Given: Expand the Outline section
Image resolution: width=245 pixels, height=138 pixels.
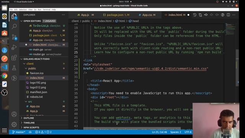Looking at the screenshot, I should coord(44,118).
